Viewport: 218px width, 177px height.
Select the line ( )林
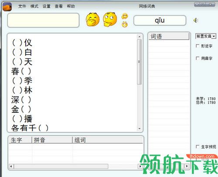pyautogui.click(x=22, y=90)
